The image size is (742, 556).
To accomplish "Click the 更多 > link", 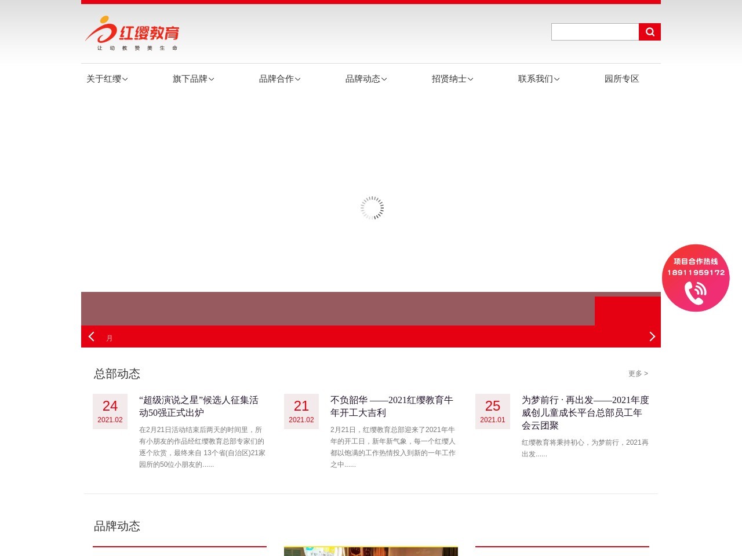I will 638,374.
